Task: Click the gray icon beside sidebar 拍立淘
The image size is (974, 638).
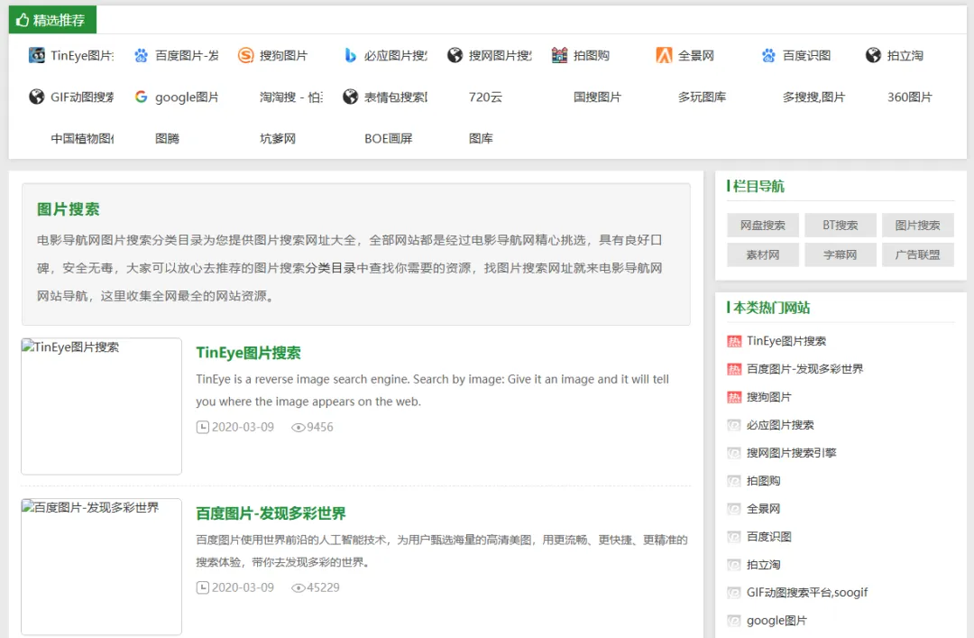Action: (734, 565)
